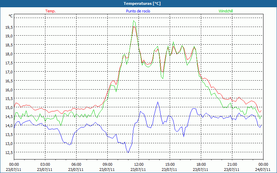Screen dimensions: 277x173
Task: Click the green Windchill curve's highest peak
Action: (x=134, y=21)
